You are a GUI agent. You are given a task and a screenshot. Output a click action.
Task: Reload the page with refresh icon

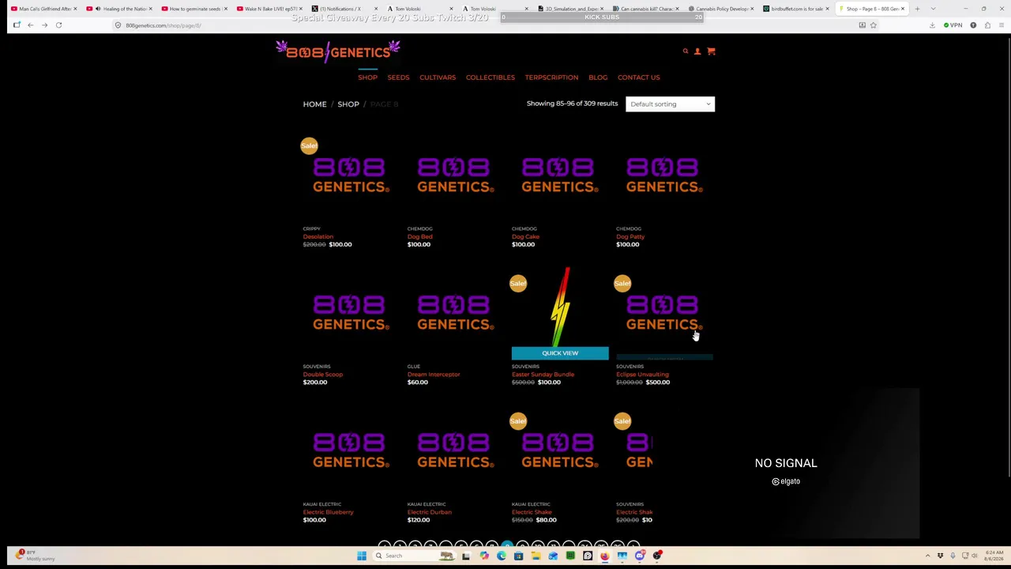(x=58, y=25)
